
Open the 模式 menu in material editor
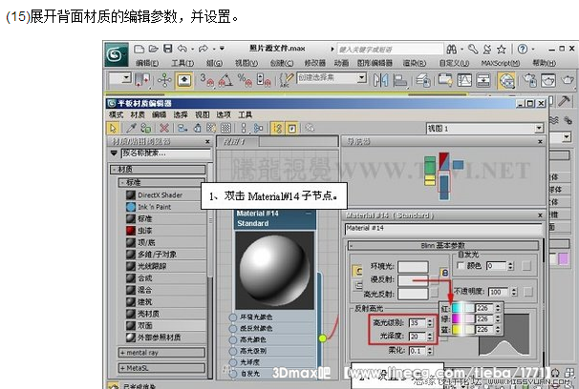point(116,115)
